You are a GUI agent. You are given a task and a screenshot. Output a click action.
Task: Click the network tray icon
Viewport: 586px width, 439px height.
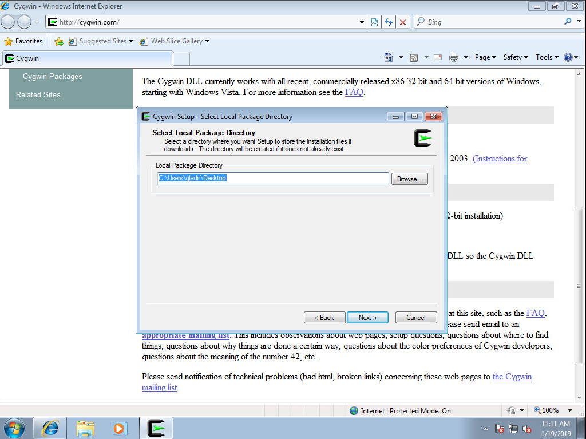[513, 429]
